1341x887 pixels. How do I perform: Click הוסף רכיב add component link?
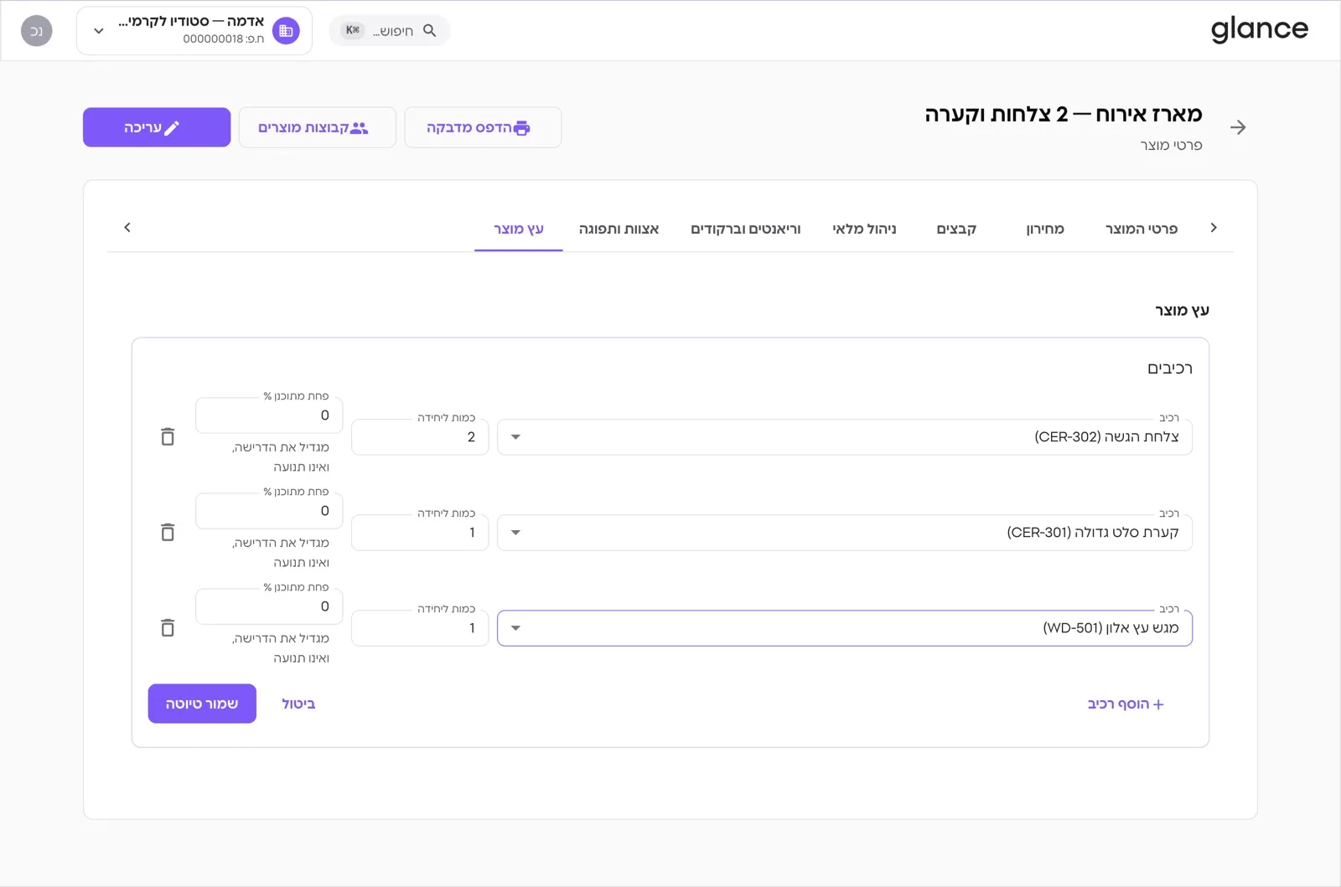1126,704
